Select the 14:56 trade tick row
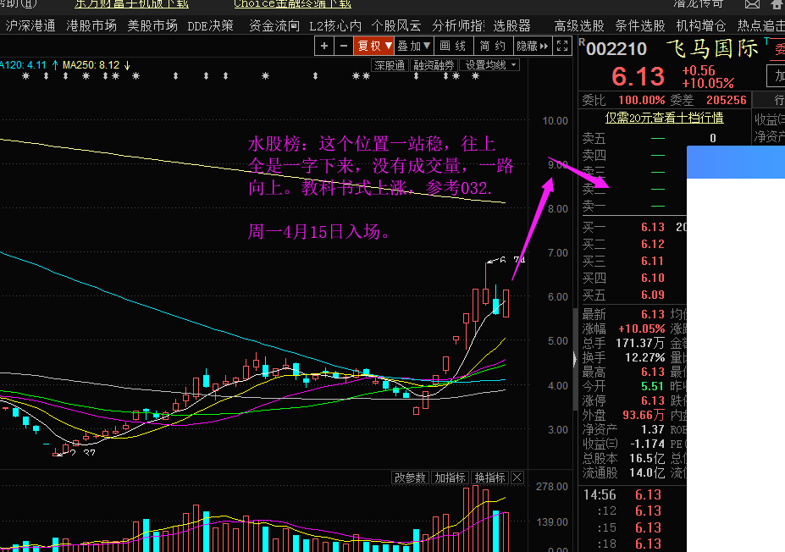Image resolution: width=785 pixels, height=552 pixels. coord(633,495)
